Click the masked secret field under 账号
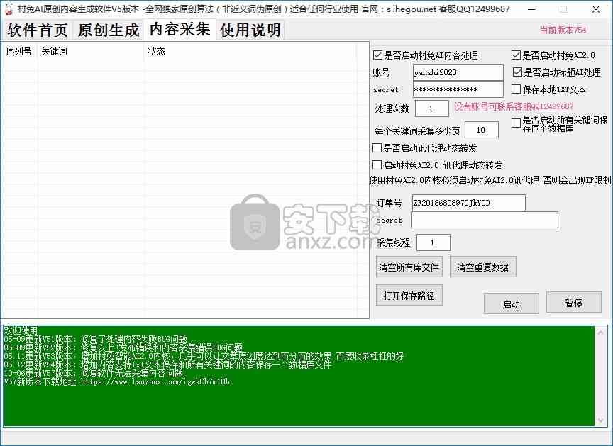The image size is (613, 446). (458, 89)
